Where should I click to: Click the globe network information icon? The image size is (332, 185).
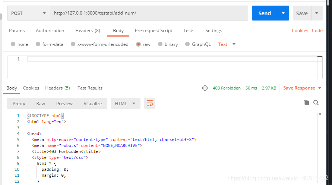coord(205,88)
